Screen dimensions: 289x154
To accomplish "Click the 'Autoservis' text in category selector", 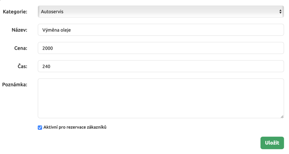I will 52,12.
